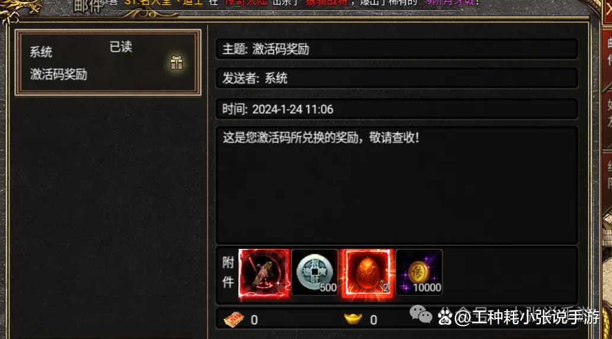Click the red 传奇大陆 text in the announcement
The width and height of the screenshot is (612, 339).
(246, 2)
